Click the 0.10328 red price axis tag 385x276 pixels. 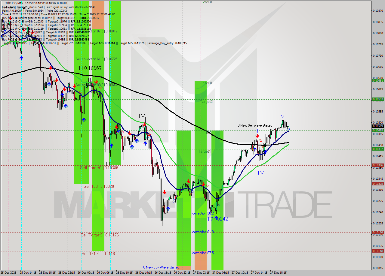pyautogui.click(x=378, y=184)
